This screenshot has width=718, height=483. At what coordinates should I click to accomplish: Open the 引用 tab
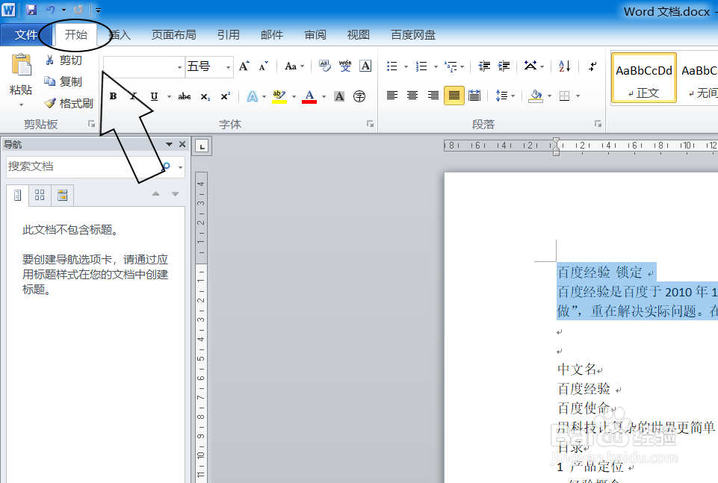click(x=228, y=35)
